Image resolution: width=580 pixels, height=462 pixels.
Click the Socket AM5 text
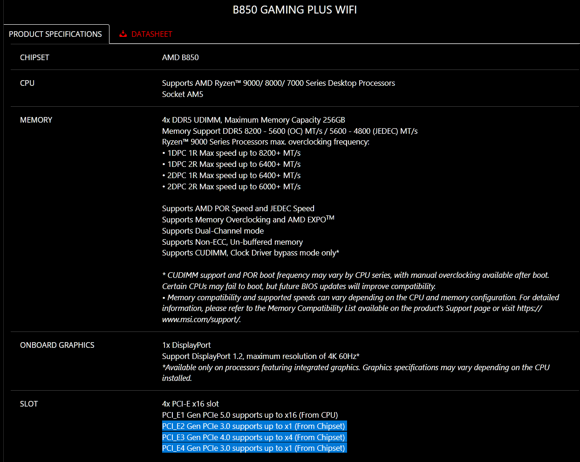tap(183, 94)
